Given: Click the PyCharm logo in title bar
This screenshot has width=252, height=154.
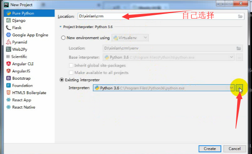Looking at the screenshot, I should 7,5.
